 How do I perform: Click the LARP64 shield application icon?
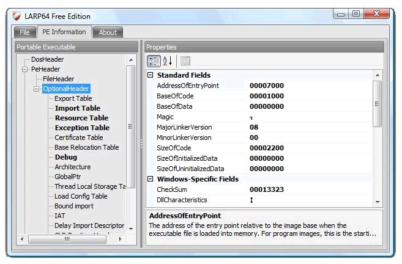pyautogui.click(x=17, y=16)
